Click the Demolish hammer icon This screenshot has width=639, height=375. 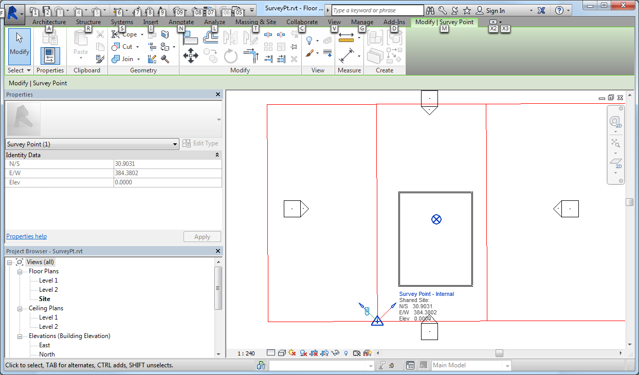(165, 59)
